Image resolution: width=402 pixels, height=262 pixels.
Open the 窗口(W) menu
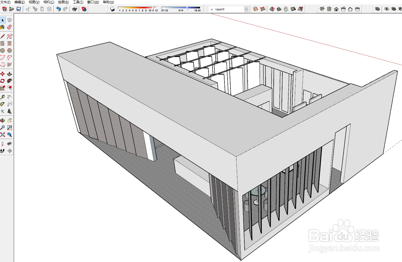point(93,2)
